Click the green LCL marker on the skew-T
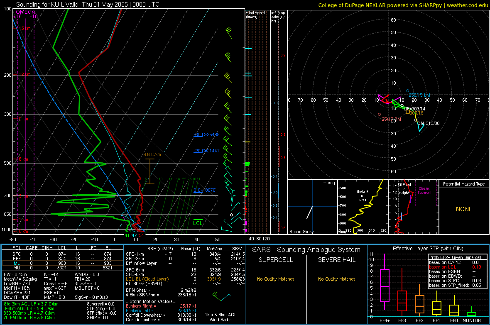The height and width of the screenshot is (325, 490). 198,223
